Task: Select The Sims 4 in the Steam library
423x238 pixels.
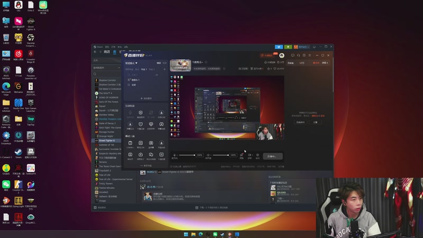Action: tap(105, 93)
